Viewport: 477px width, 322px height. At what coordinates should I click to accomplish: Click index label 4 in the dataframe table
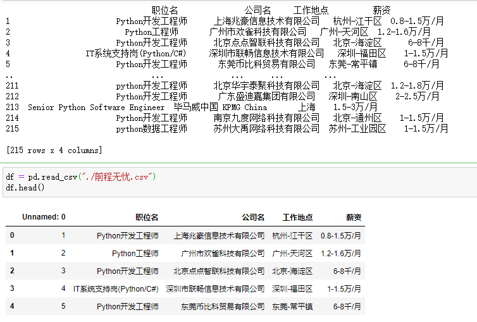12,306
